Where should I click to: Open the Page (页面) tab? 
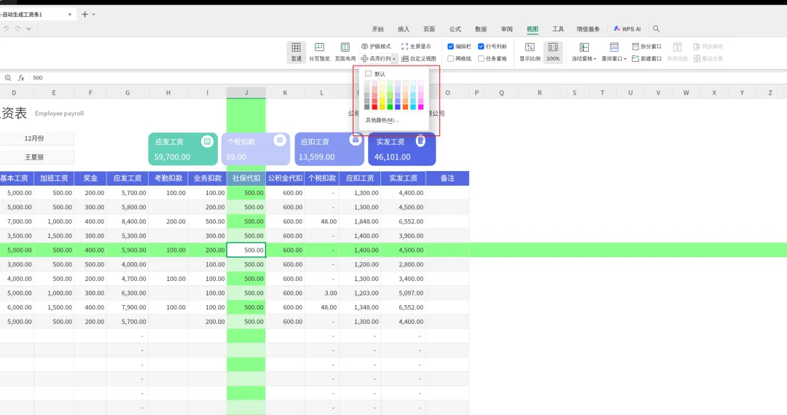(x=429, y=29)
